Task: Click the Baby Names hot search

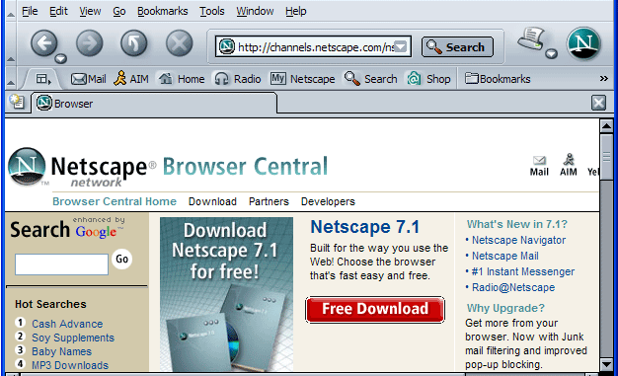Action: [x=61, y=351]
